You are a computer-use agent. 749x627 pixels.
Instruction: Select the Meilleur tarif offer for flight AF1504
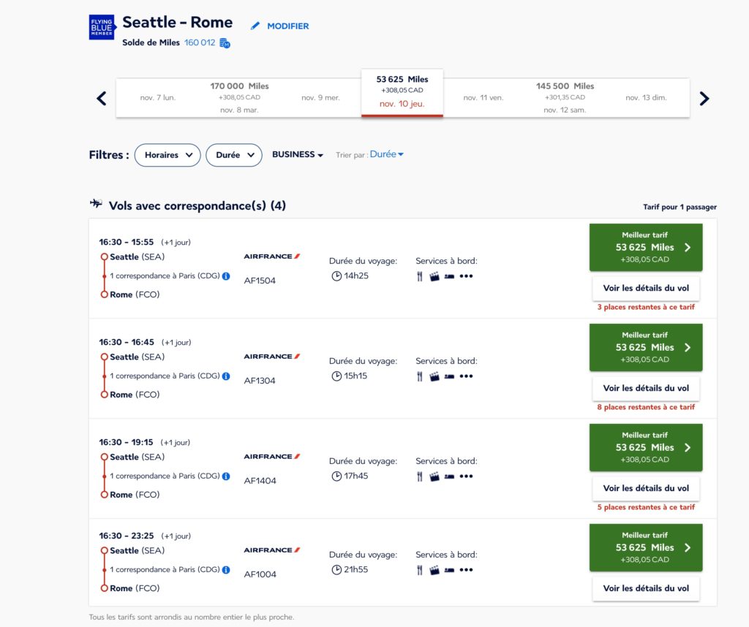(x=645, y=247)
